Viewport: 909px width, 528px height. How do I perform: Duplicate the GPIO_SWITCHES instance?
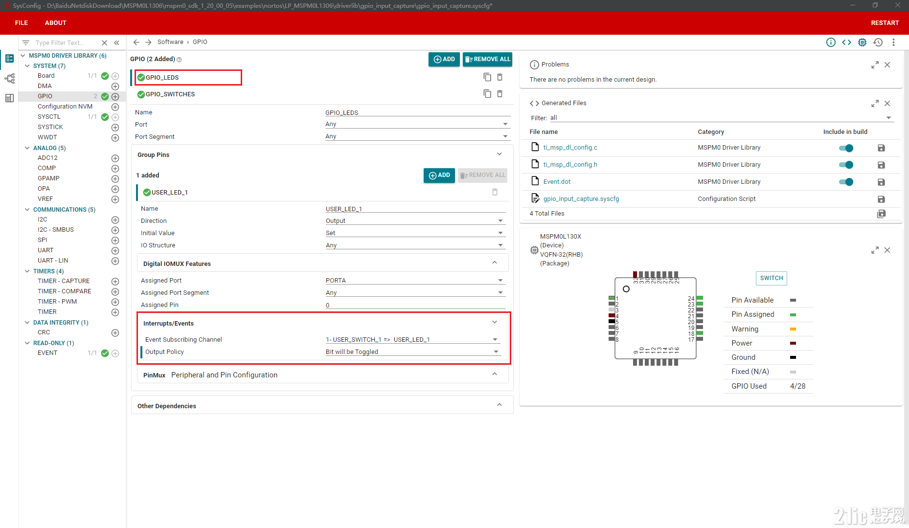[487, 94]
